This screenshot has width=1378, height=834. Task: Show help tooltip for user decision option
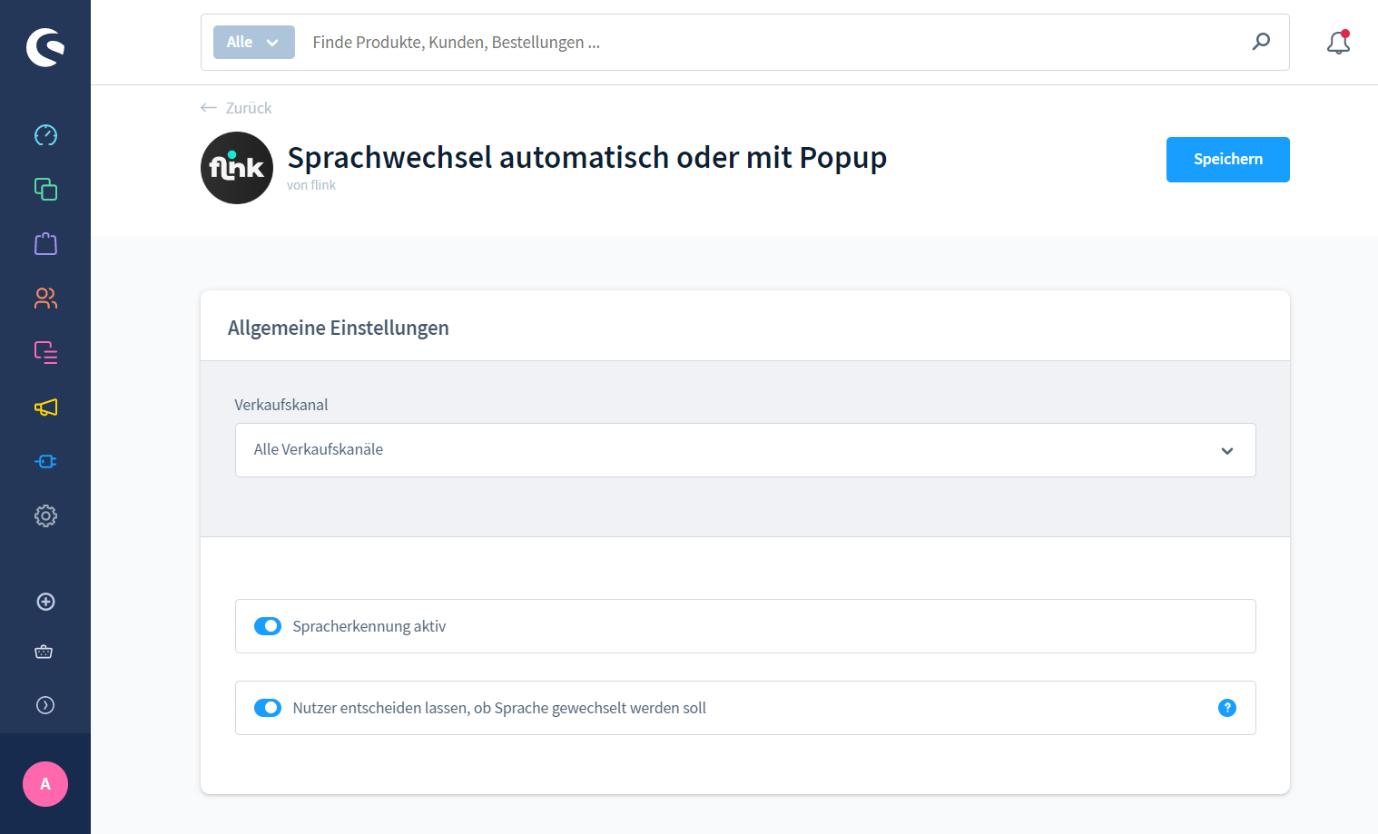[x=1227, y=708]
